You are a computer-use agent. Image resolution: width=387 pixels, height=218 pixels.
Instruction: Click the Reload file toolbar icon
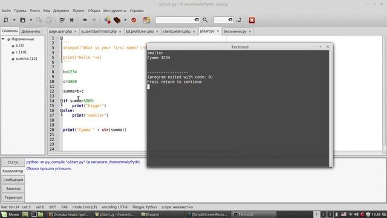click(x=62, y=20)
